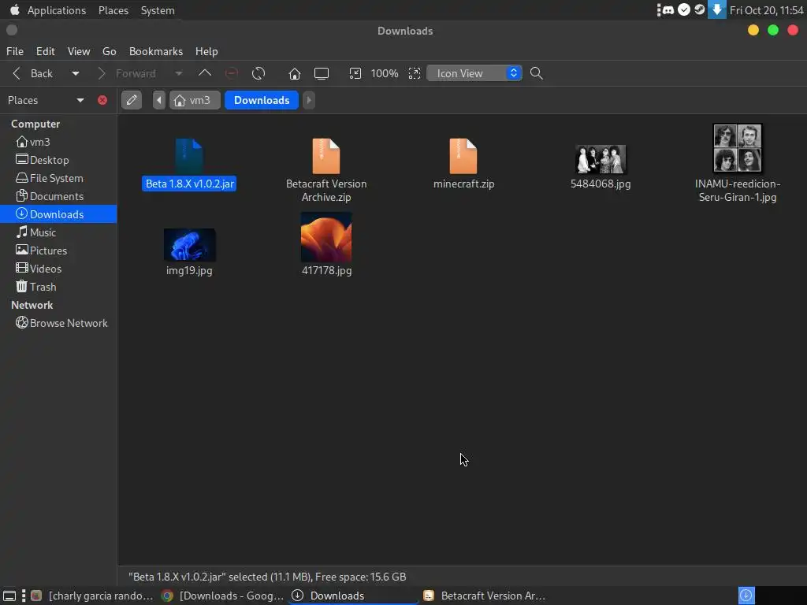
Task: Click the path bar left arrow
Action: coord(159,100)
